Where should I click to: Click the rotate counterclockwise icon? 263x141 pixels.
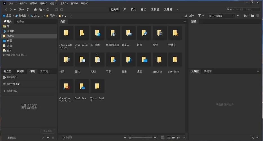(x=56, y=10)
